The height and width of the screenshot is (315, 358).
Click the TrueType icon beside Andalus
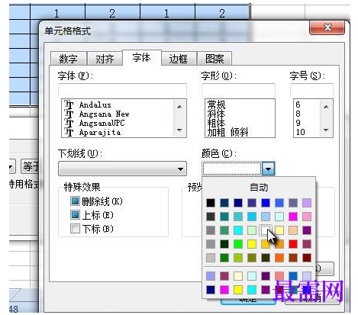click(x=69, y=104)
